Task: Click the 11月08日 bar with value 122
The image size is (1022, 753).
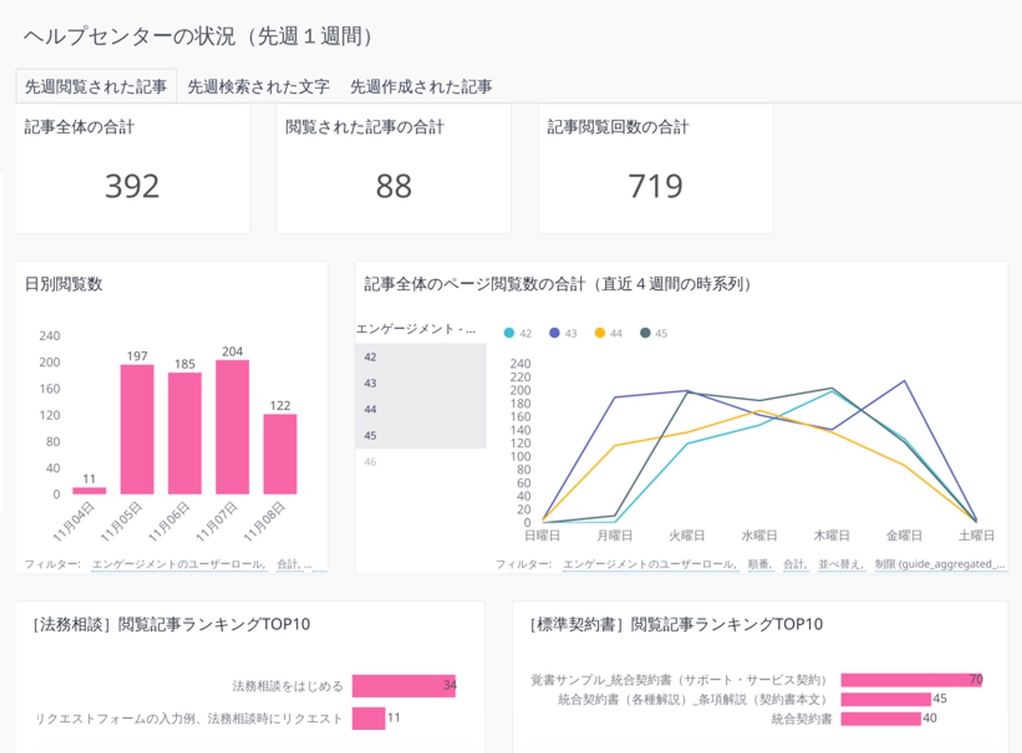Action: 280,454
